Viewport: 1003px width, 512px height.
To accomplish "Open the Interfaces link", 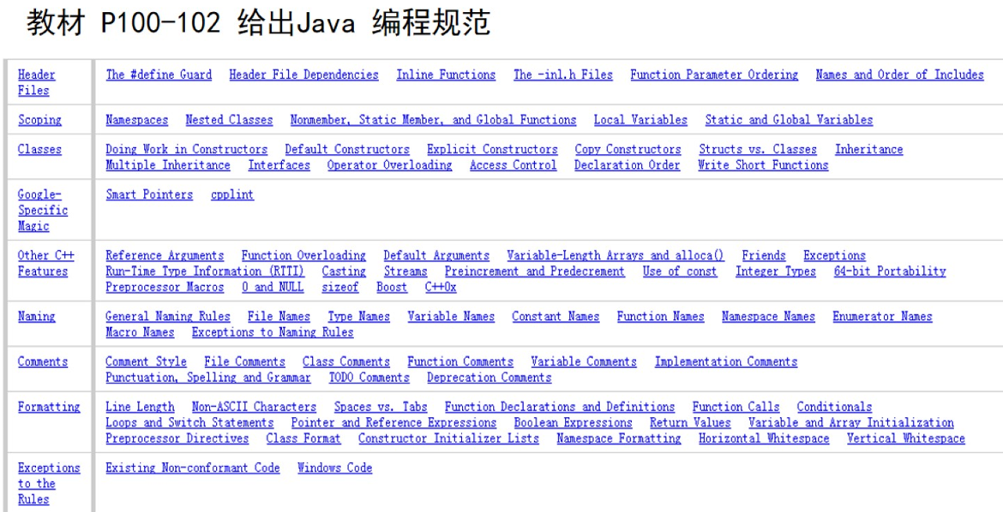I will 279,165.
